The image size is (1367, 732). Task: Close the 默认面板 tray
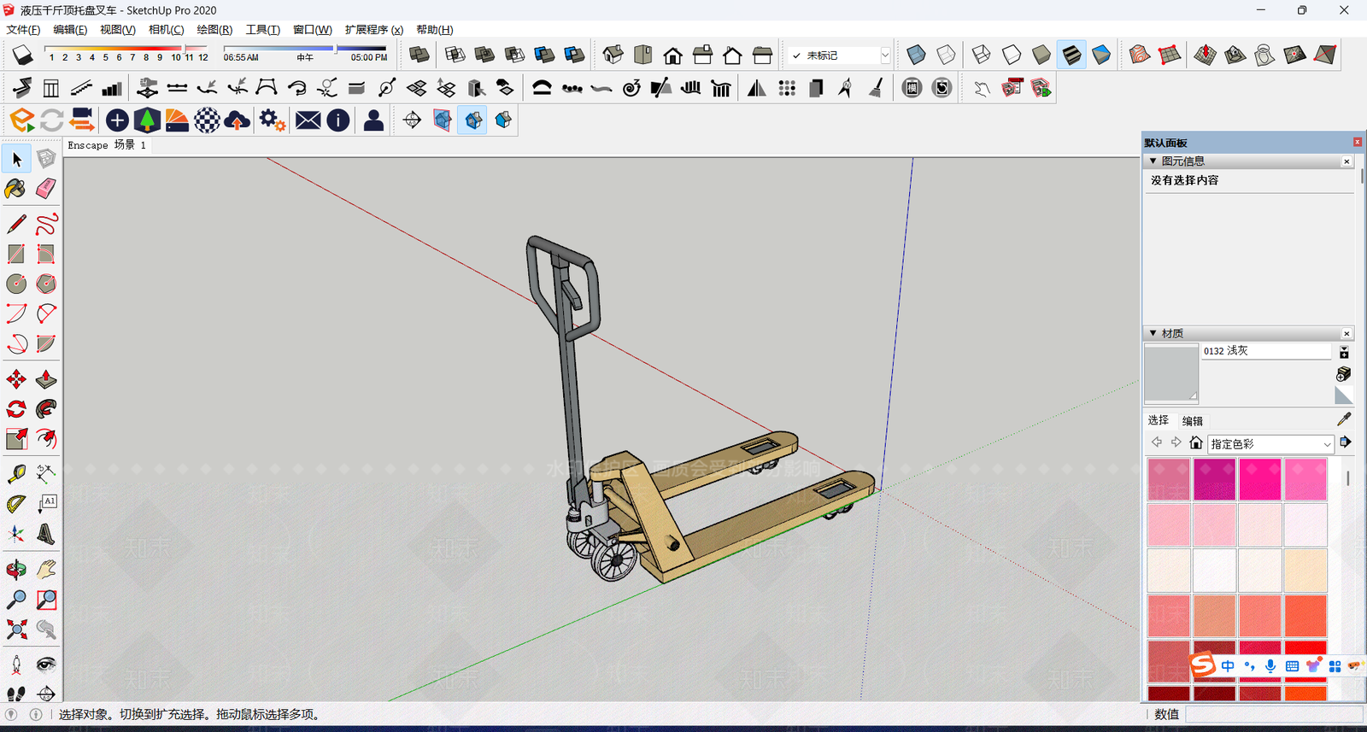coord(1357,143)
